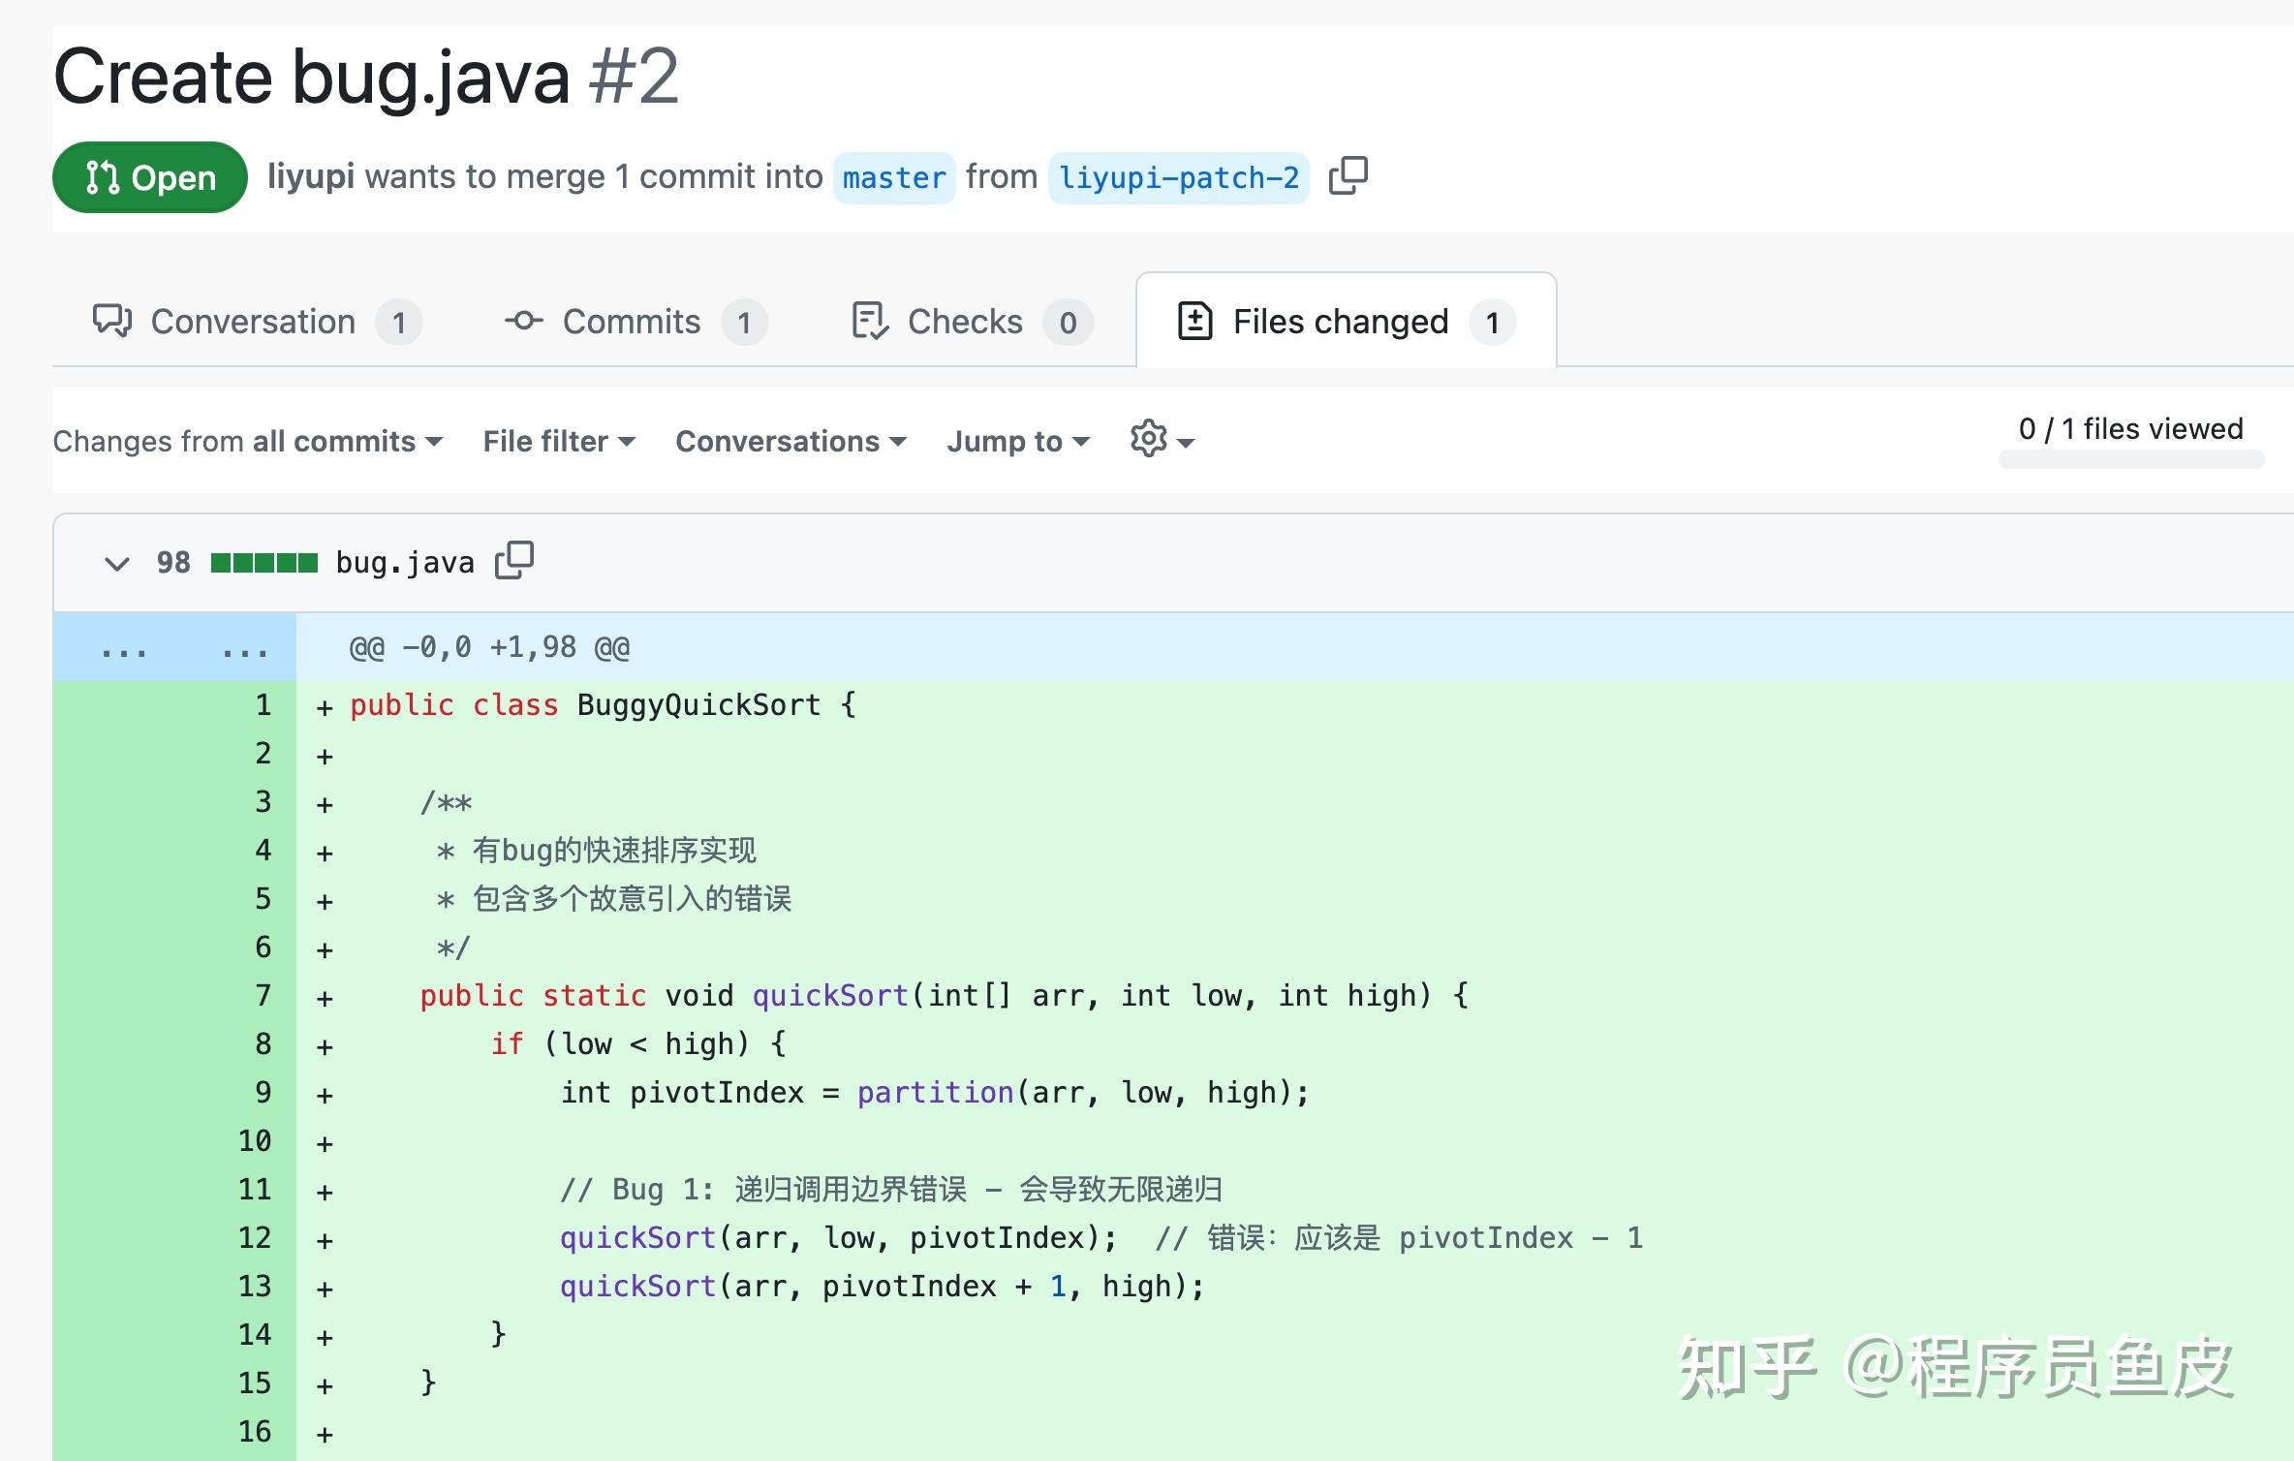Open the Conversations dropdown
2294x1461 pixels.
(790, 442)
